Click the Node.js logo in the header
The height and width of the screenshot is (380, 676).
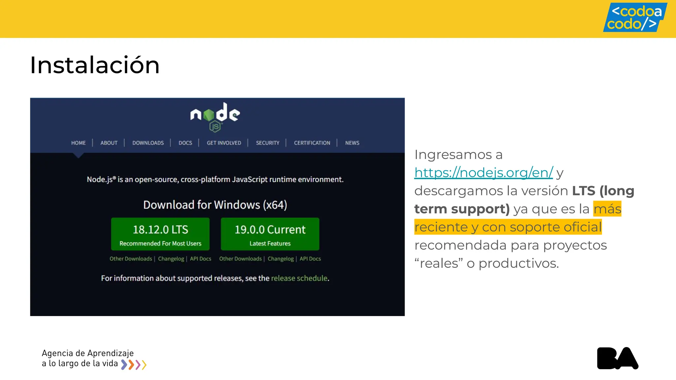[x=215, y=117]
